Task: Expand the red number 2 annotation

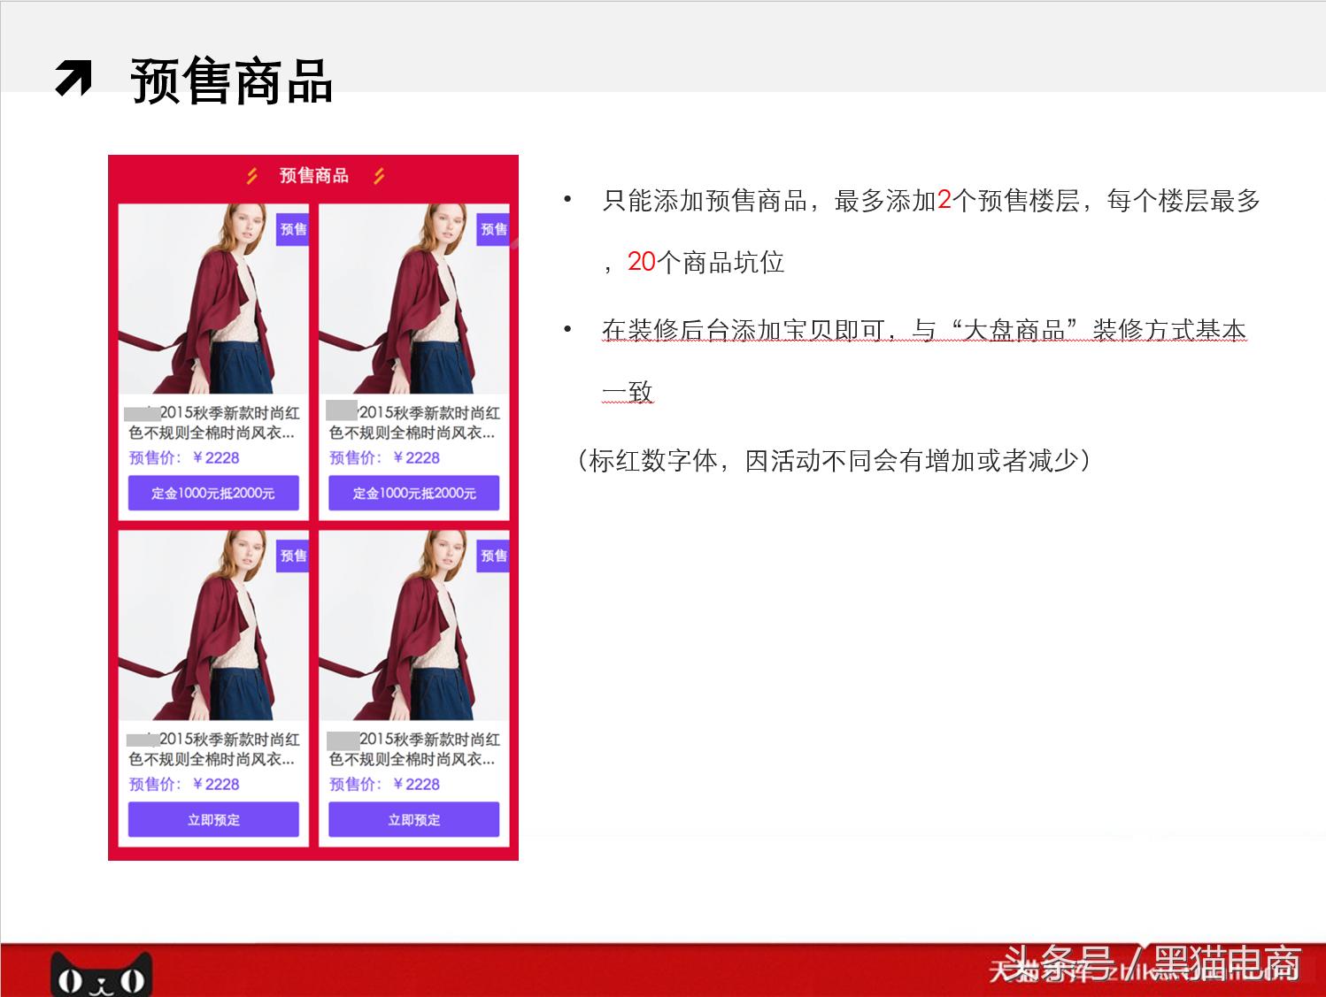Action: pos(943,200)
